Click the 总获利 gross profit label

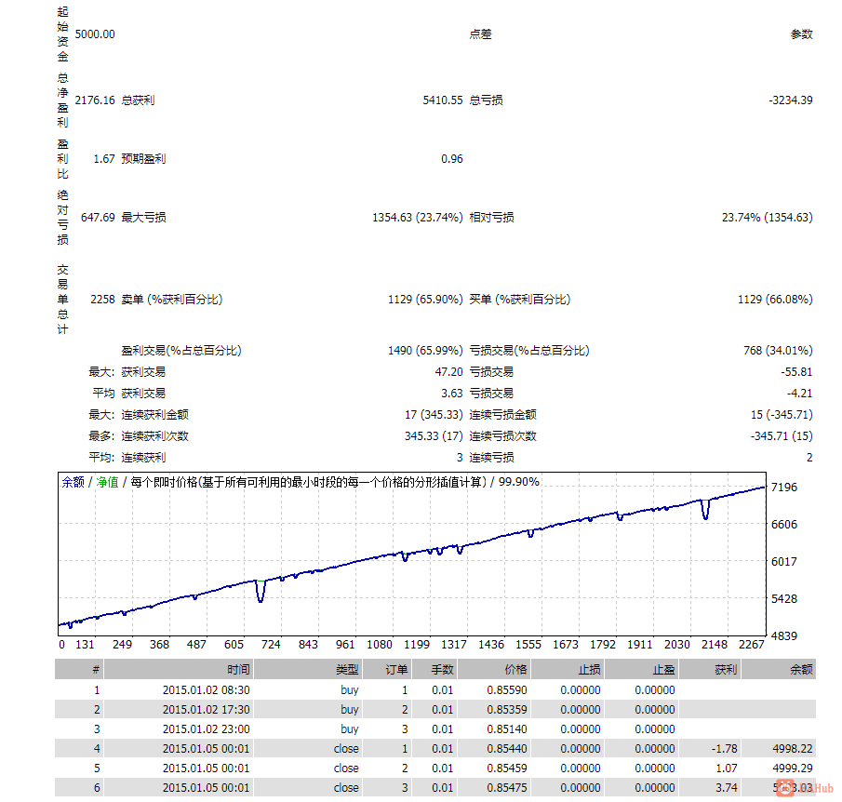pyautogui.click(x=138, y=100)
